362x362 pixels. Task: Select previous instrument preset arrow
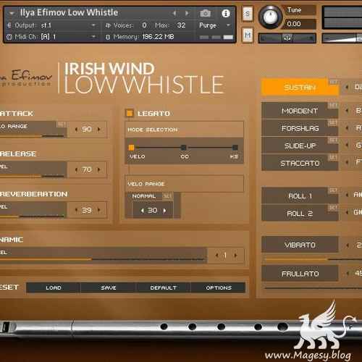(174, 13)
